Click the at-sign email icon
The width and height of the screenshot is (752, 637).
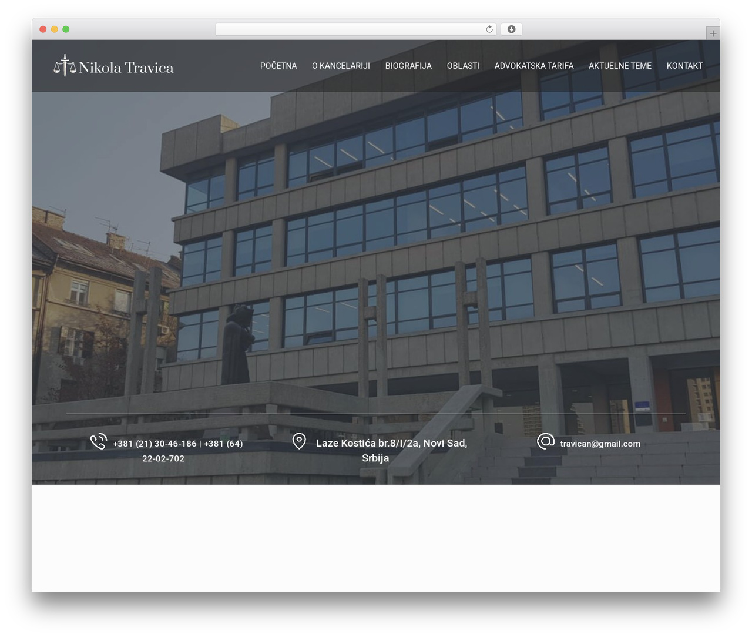[x=546, y=441]
